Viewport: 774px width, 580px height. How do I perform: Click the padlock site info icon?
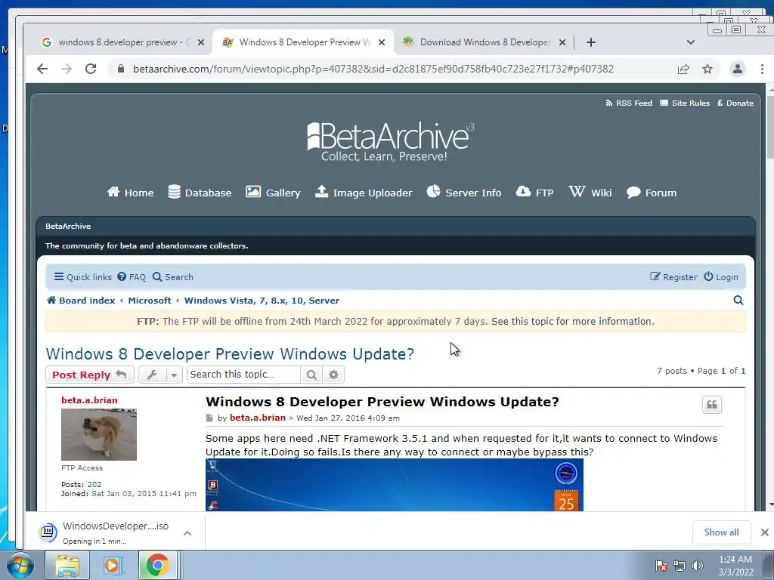click(120, 69)
